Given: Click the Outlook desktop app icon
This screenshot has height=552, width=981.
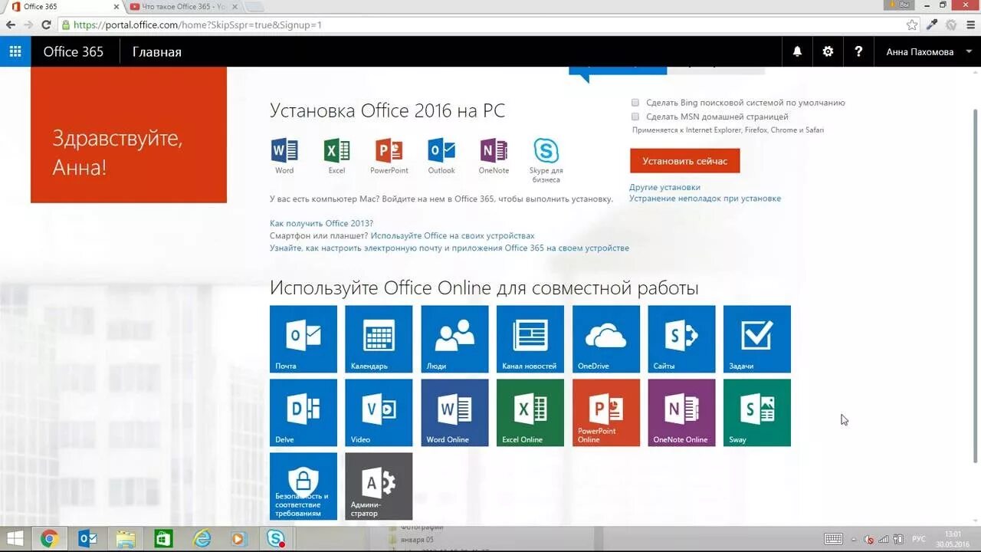Looking at the screenshot, I should 441,150.
